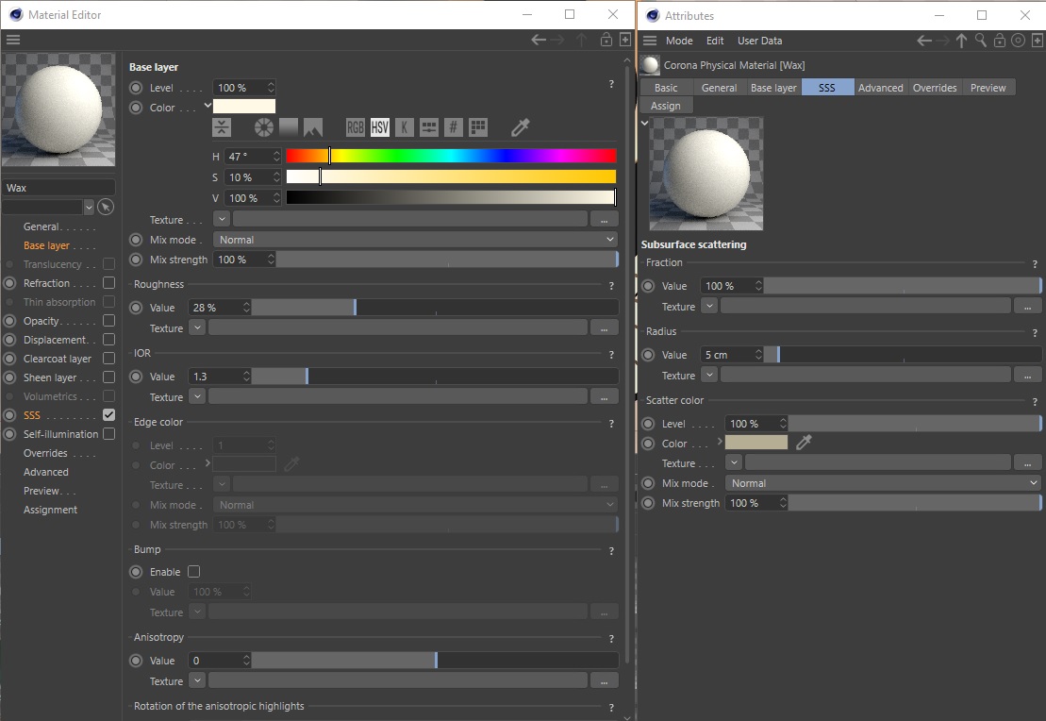This screenshot has height=721, width=1046.
Task: Open the Base layer Mix mode dropdown
Action: pos(415,240)
